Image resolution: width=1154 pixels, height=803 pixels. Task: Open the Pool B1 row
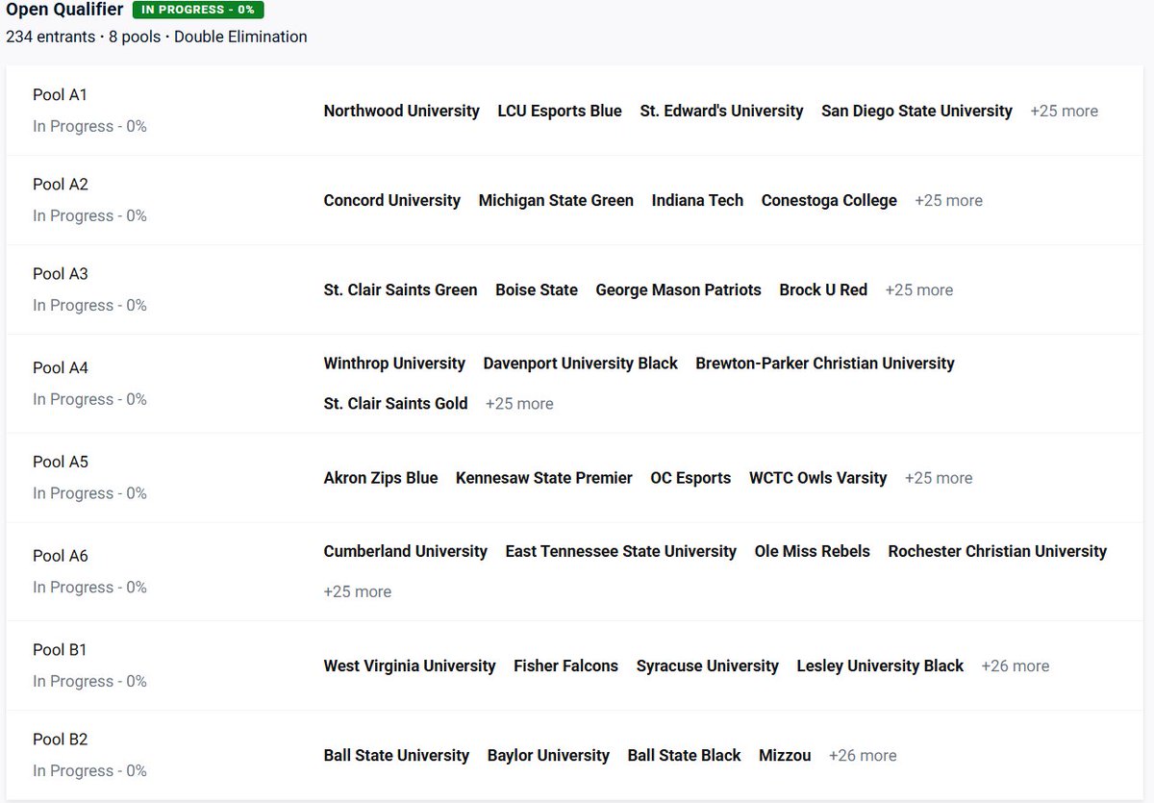click(574, 665)
